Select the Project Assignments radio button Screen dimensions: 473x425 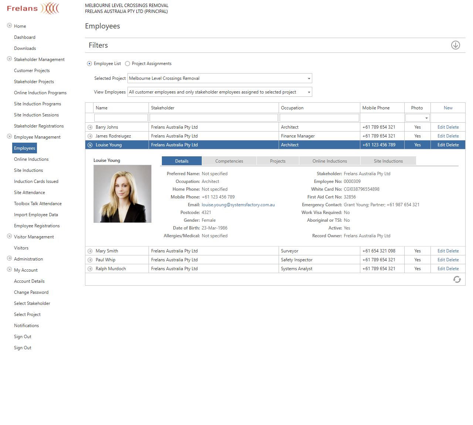[127, 64]
